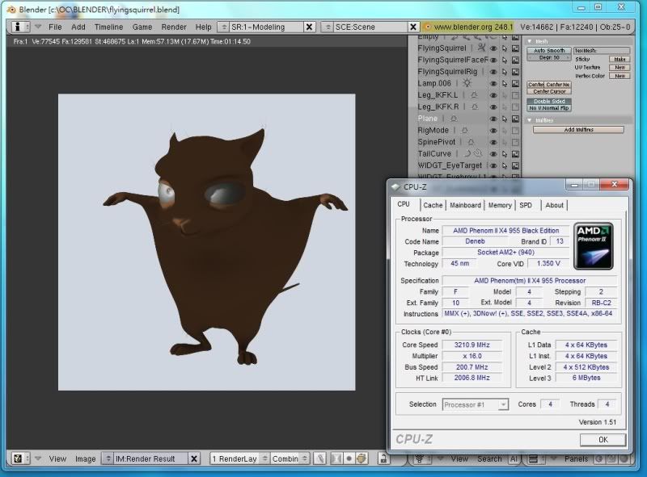Click the Center Cursor button
The height and width of the screenshot is (477, 647).
(x=549, y=91)
